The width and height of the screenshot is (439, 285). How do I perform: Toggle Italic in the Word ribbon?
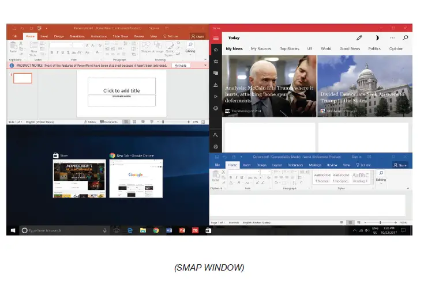point(237,177)
